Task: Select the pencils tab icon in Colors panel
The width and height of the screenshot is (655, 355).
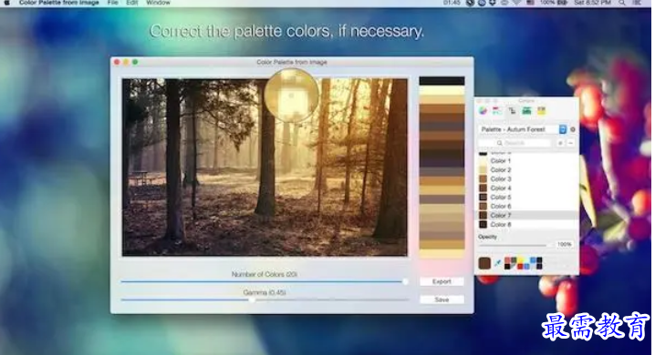Action: point(541,111)
